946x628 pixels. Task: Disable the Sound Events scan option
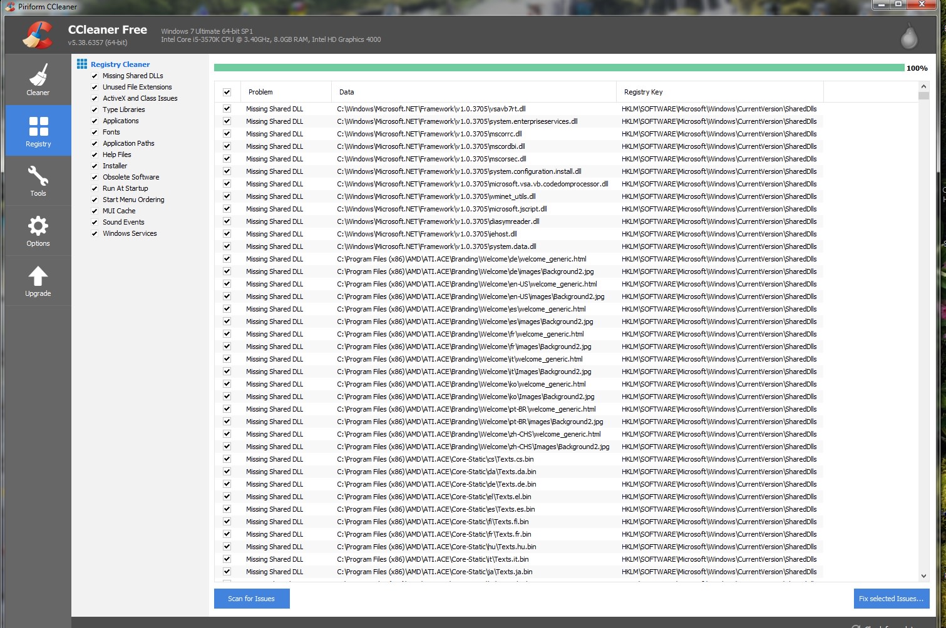point(95,223)
